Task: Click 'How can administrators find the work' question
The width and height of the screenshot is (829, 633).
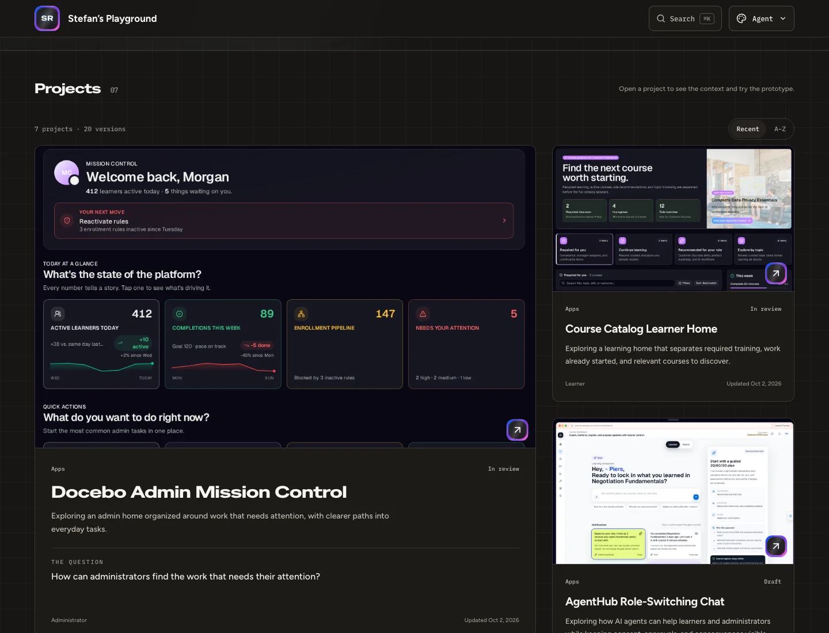Action: (185, 577)
